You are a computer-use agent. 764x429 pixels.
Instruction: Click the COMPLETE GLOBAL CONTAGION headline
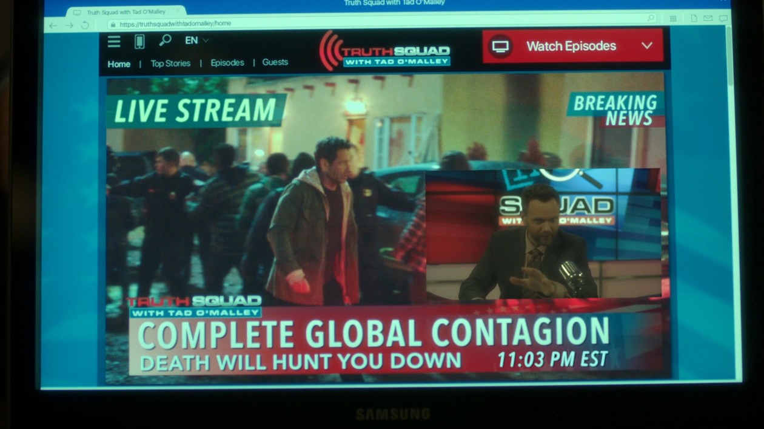(374, 333)
